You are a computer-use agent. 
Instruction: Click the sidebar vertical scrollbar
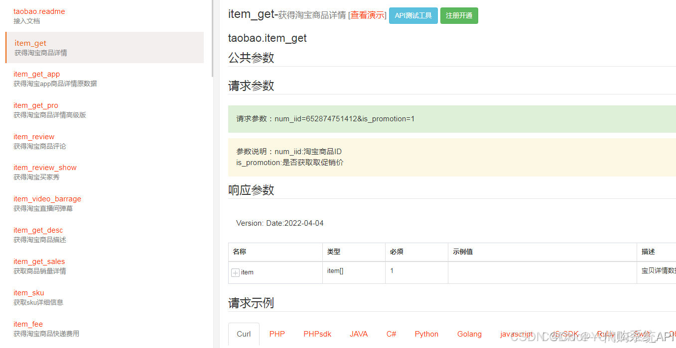point(213,38)
